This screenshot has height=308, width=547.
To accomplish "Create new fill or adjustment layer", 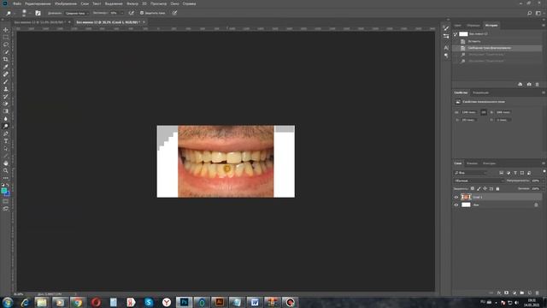I will (515, 293).
